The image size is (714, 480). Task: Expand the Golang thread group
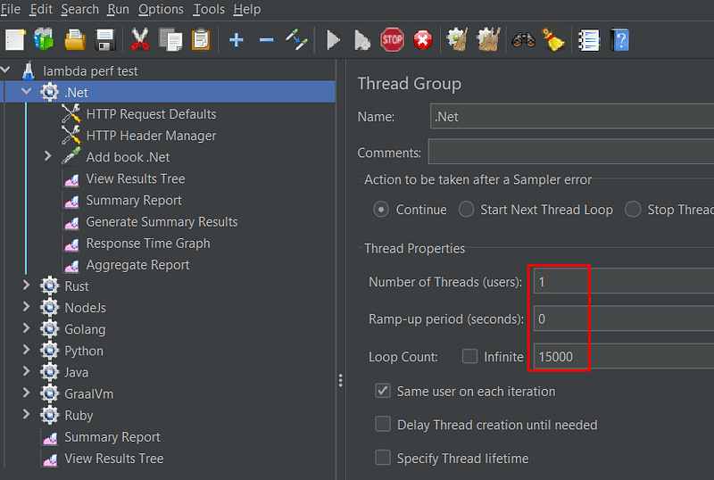[x=27, y=328]
